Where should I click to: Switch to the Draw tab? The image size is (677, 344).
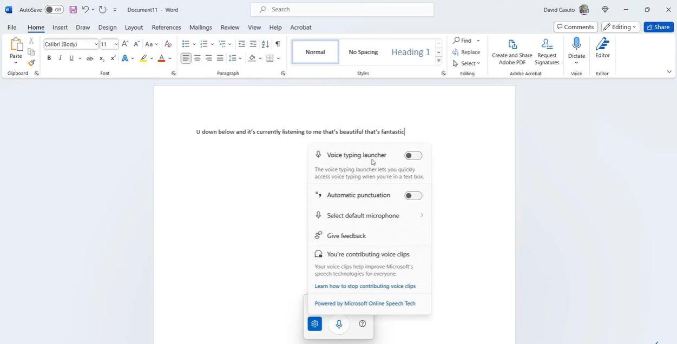[83, 27]
